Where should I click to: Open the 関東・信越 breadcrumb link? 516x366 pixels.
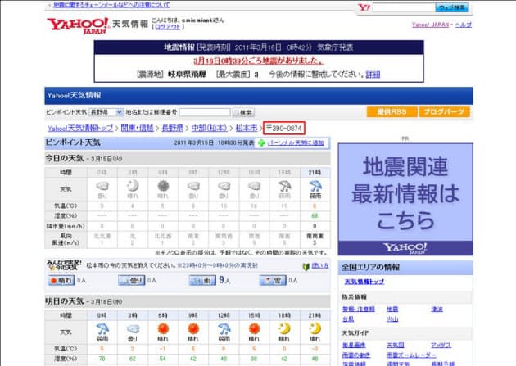coord(138,128)
